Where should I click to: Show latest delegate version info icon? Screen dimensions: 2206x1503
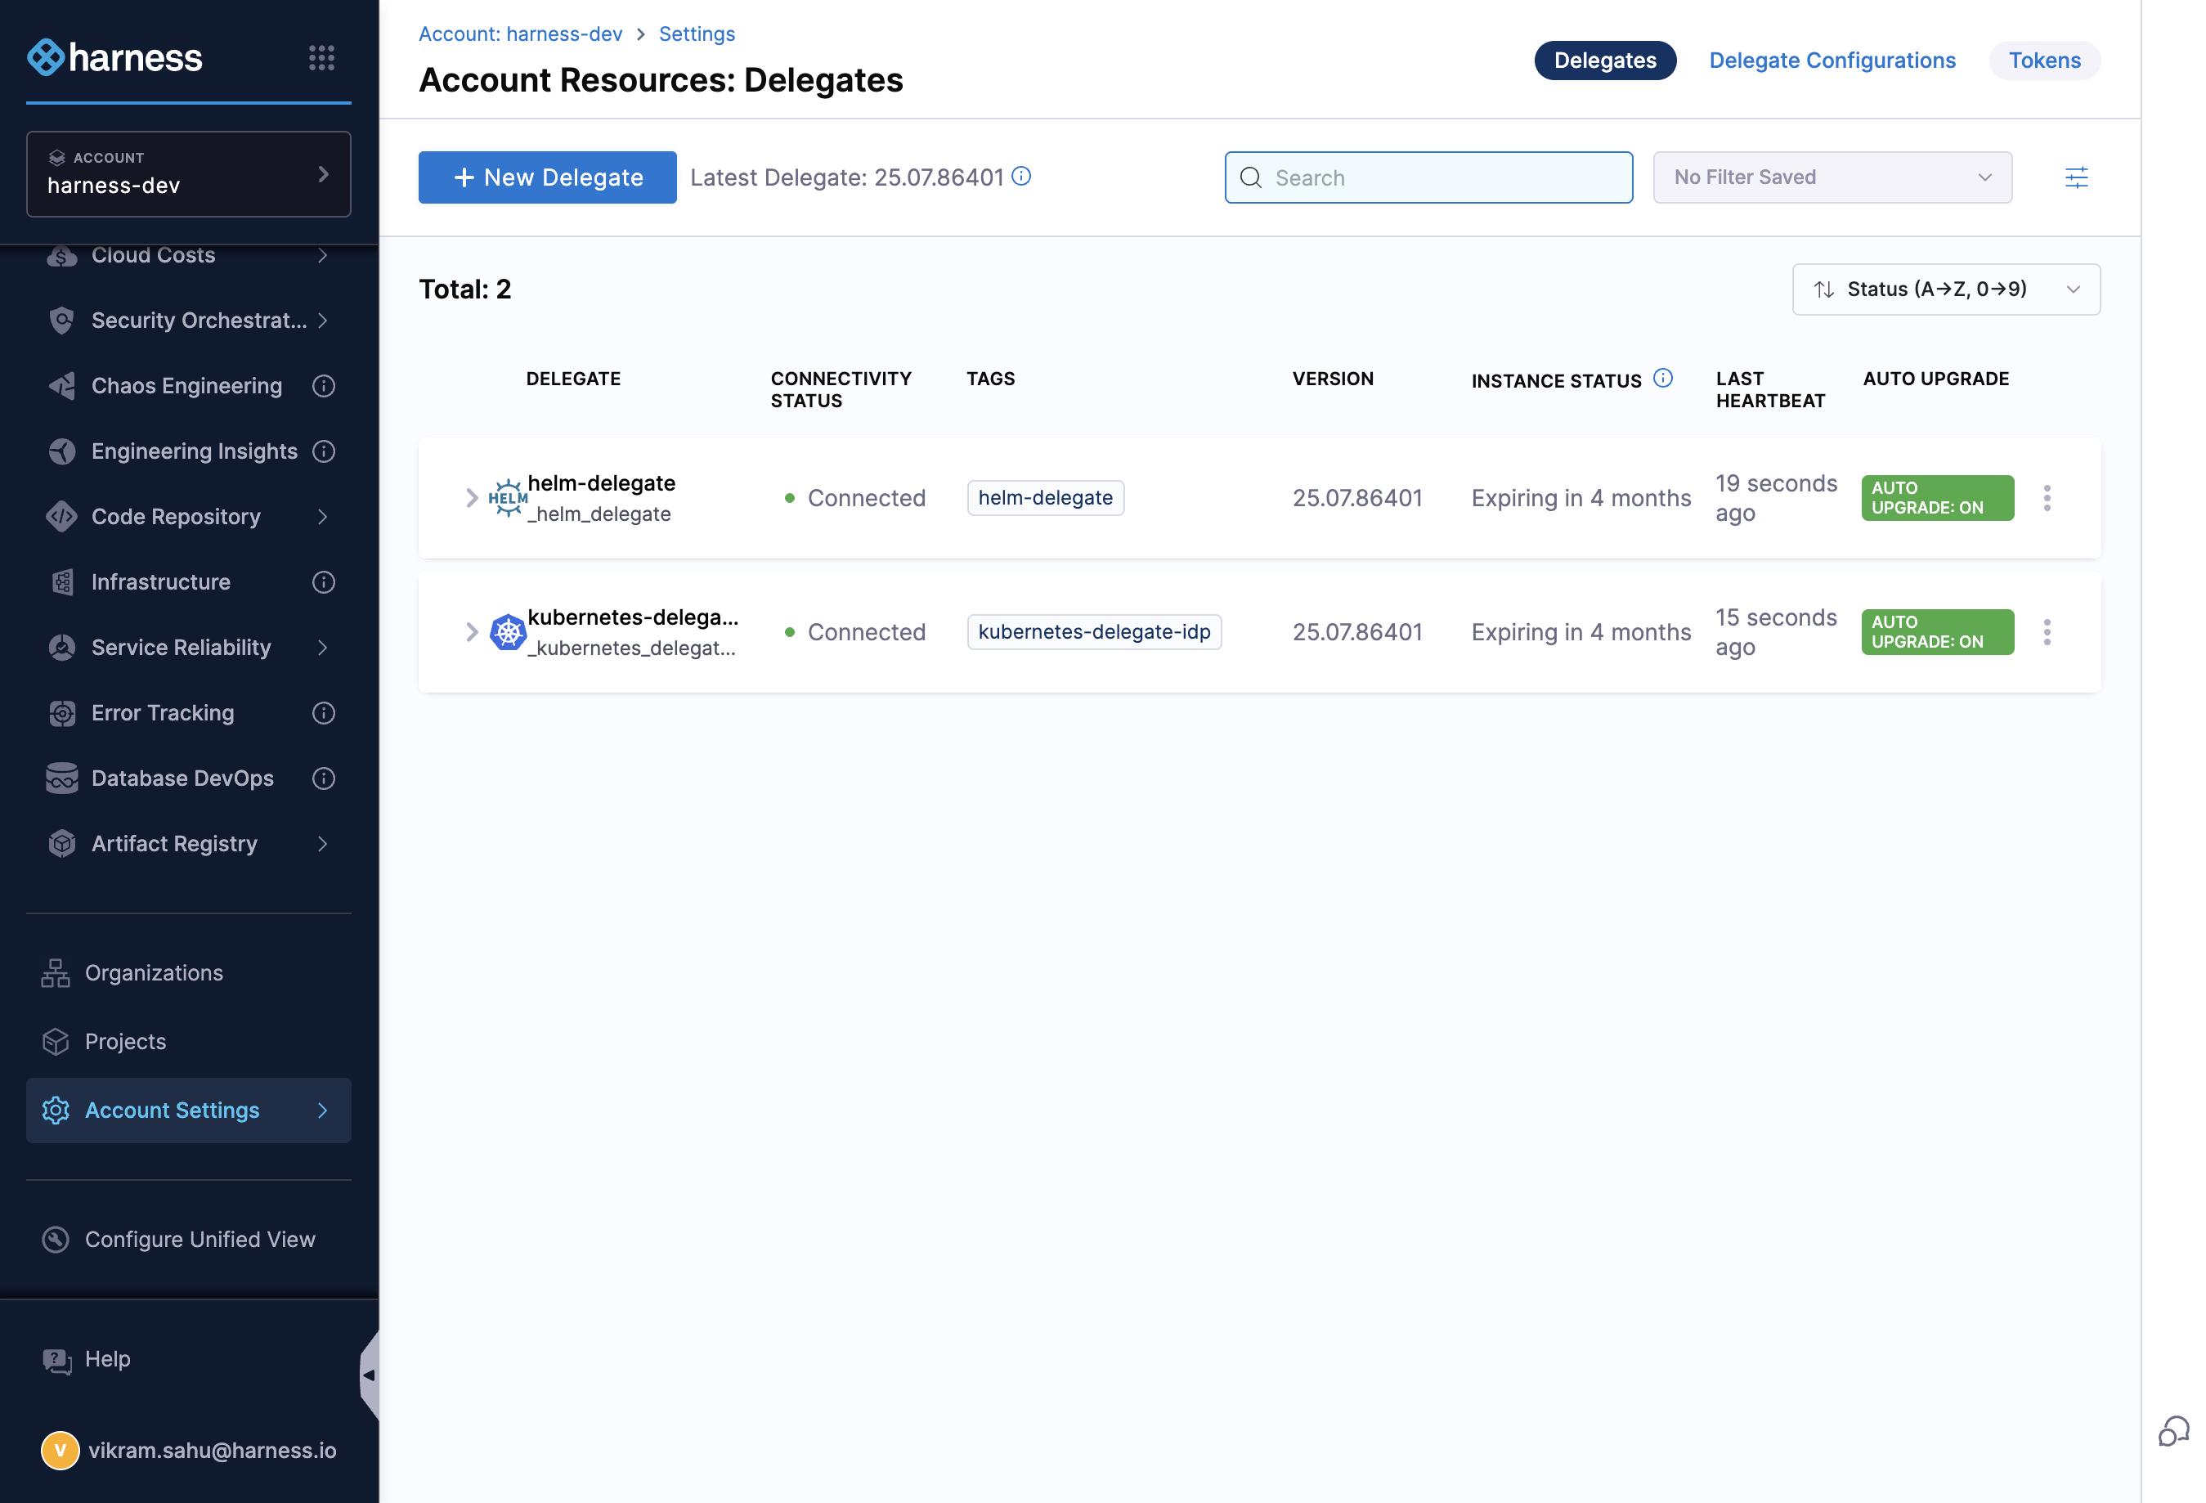click(1021, 177)
